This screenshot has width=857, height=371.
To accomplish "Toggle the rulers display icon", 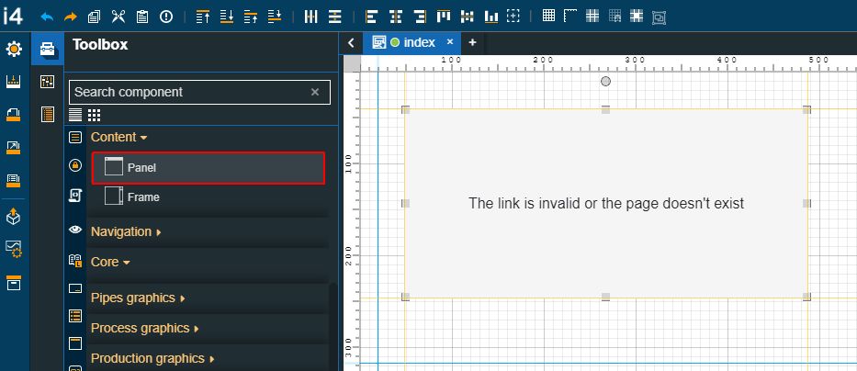I will [x=570, y=16].
